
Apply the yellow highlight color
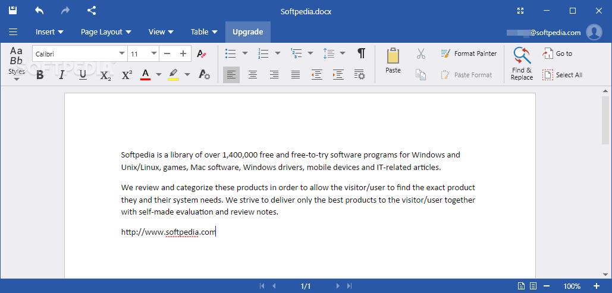173,74
